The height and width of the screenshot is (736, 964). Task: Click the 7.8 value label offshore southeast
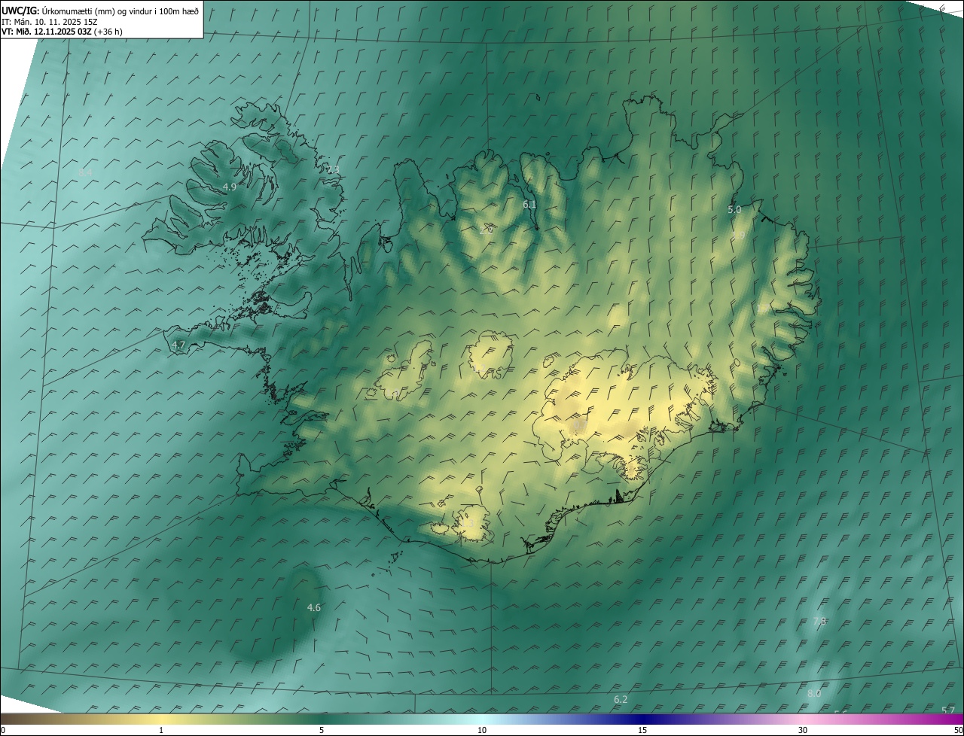819,621
